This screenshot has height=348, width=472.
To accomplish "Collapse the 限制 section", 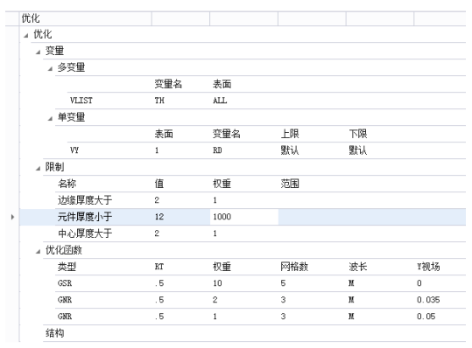I will (38, 168).
